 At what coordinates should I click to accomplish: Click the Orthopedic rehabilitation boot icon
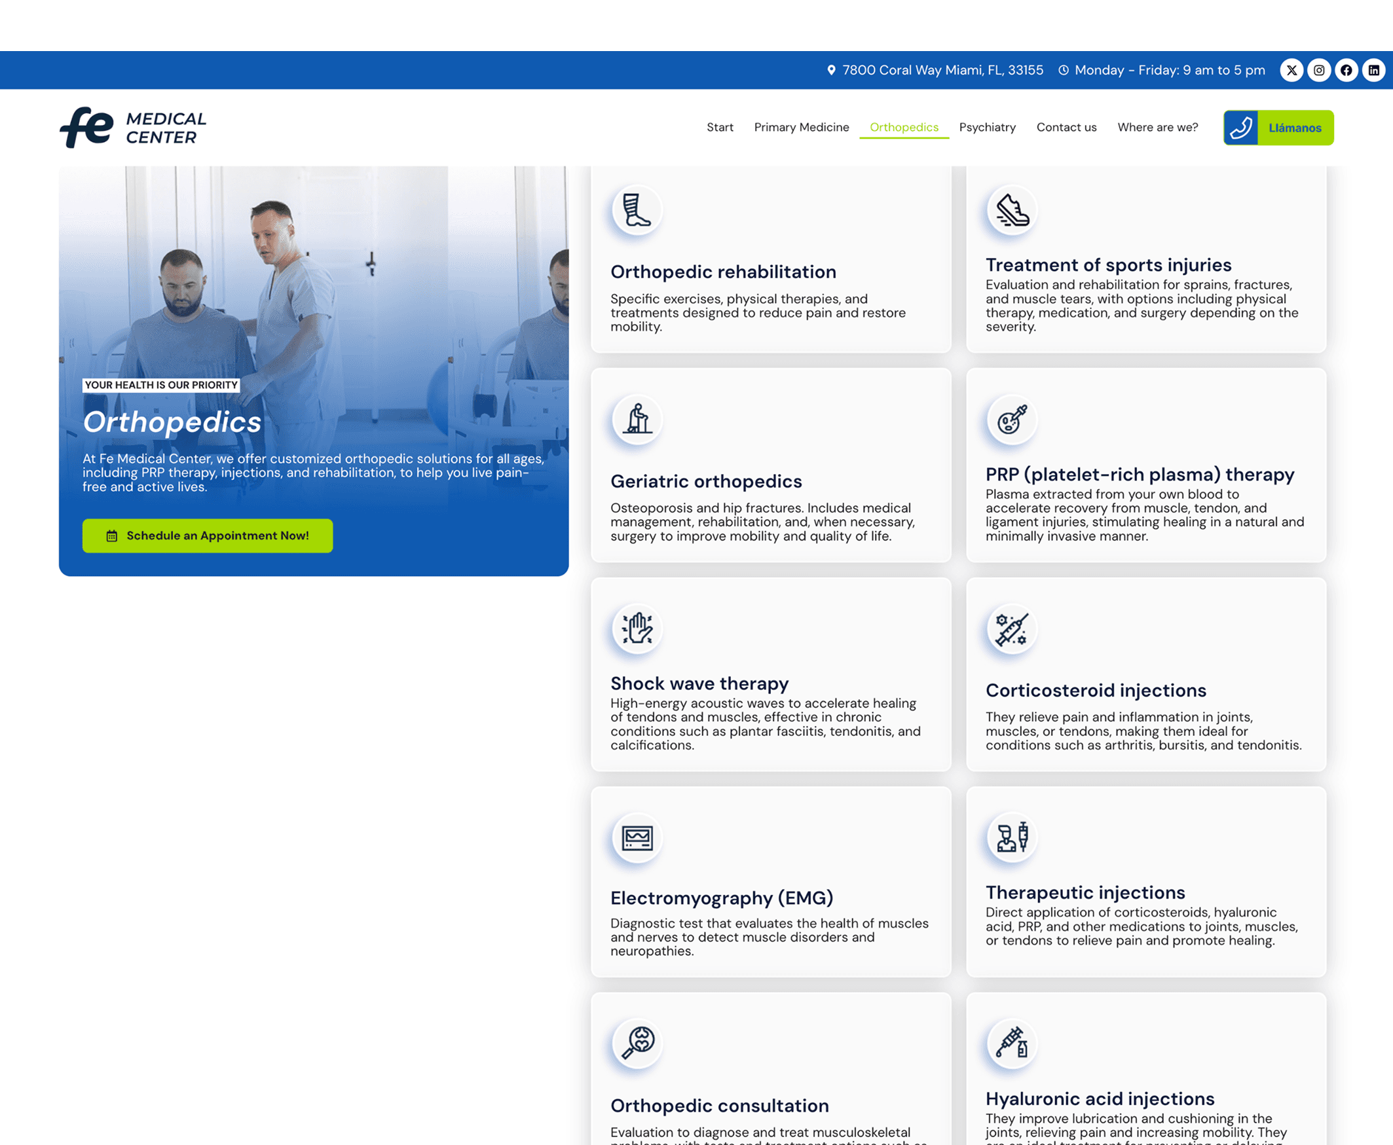[x=637, y=210]
